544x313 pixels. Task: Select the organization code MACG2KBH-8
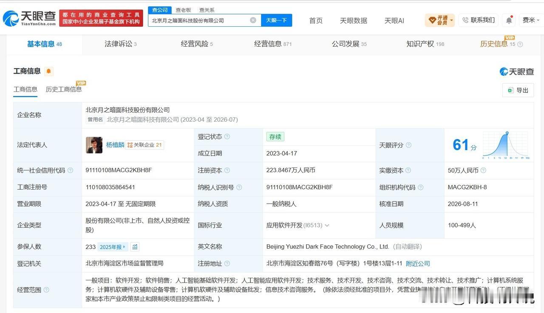[467, 187]
